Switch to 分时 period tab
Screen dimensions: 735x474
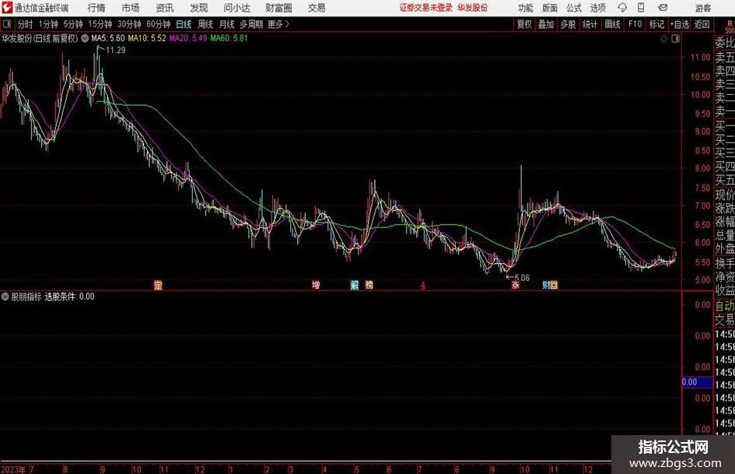[26, 24]
